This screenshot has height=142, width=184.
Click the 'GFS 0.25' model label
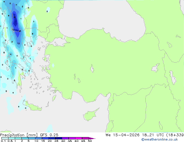click(49, 135)
